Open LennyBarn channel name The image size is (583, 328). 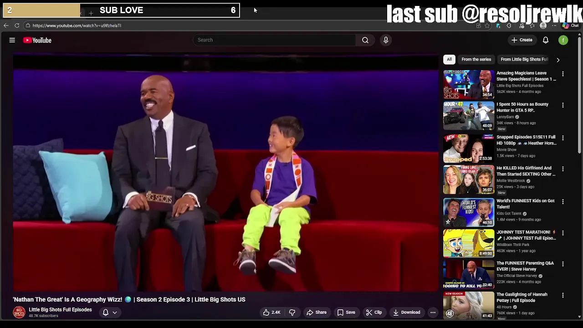pyautogui.click(x=505, y=117)
